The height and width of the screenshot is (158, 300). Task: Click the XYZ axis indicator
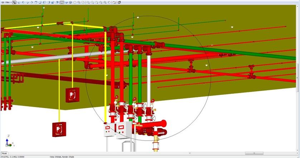[x=9, y=141]
